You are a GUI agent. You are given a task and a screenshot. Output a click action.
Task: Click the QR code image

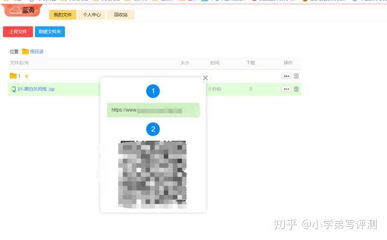(152, 174)
